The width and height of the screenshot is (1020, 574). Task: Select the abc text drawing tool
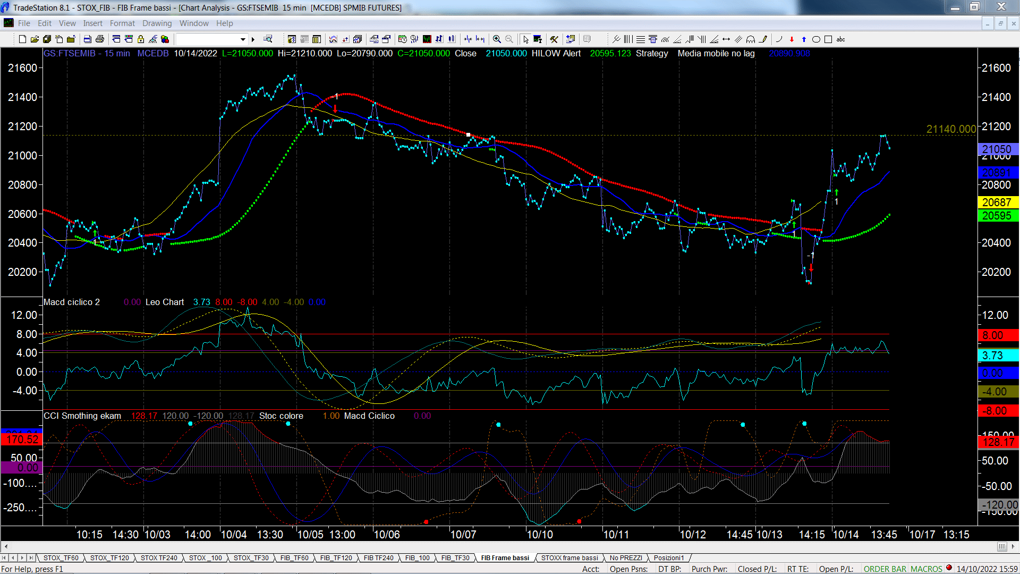840,39
